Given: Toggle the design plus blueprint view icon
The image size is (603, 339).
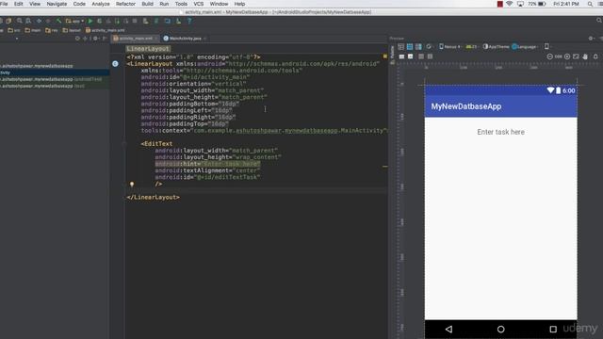Looking at the screenshot, I should coord(418,47).
